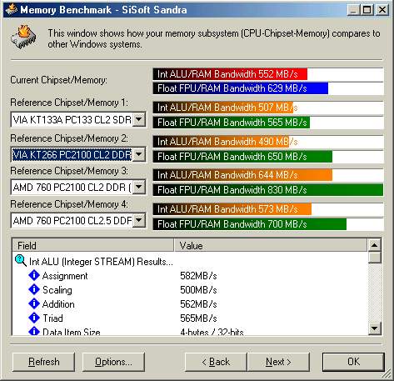Viewport: 394px width, 381px height.
Task: Select the Int ALU (Integer STREAM) Results row
Action: 101,262
